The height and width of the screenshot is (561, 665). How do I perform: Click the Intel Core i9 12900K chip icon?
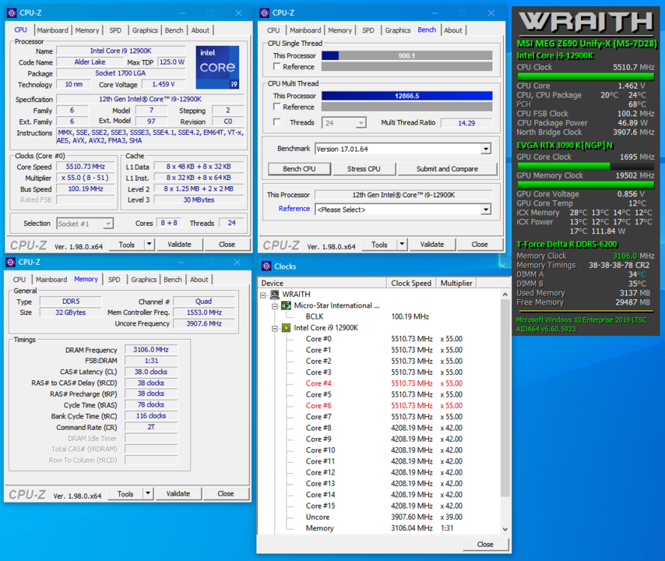pyautogui.click(x=286, y=328)
